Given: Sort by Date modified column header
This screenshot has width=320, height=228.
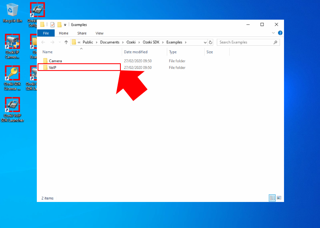Looking at the screenshot, I should [x=136, y=52].
